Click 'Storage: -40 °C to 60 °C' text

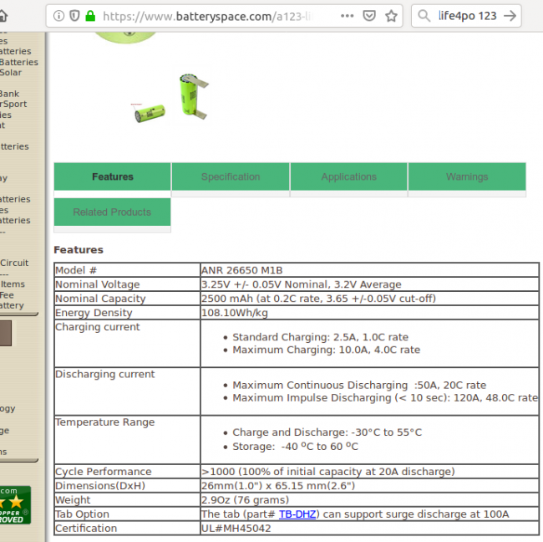(295, 447)
